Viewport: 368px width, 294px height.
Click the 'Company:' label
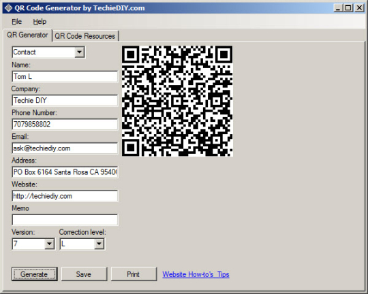point(26,89)
